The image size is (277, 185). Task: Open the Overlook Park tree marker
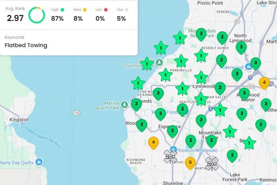(159, 62)
